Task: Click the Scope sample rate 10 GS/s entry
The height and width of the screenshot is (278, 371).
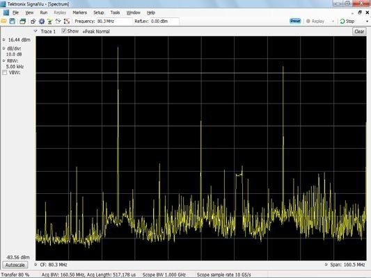Action: click(224, 275)
